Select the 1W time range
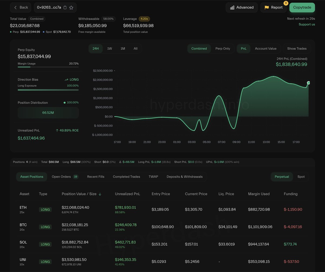 tap(109, 49)
